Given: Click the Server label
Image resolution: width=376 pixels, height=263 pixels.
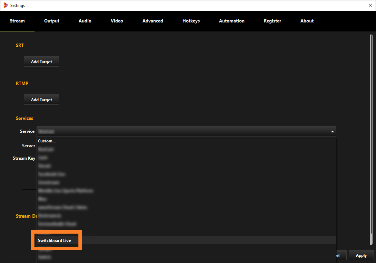Looking at the screenshot, I should (x=29, y=146).
